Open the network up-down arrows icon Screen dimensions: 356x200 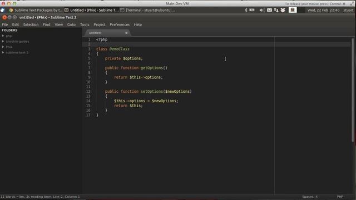pyautogui.click(x=276, y=10)
